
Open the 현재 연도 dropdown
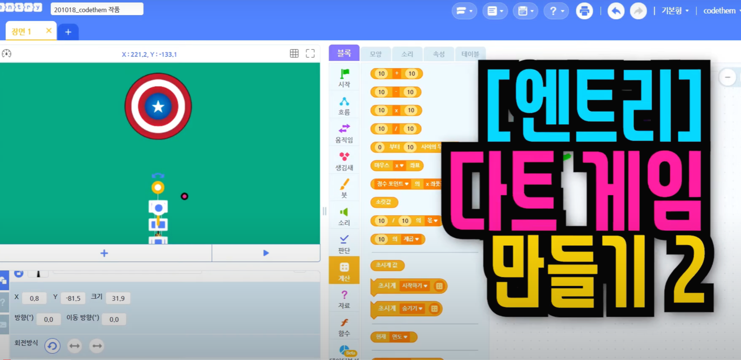click(400, 337)
